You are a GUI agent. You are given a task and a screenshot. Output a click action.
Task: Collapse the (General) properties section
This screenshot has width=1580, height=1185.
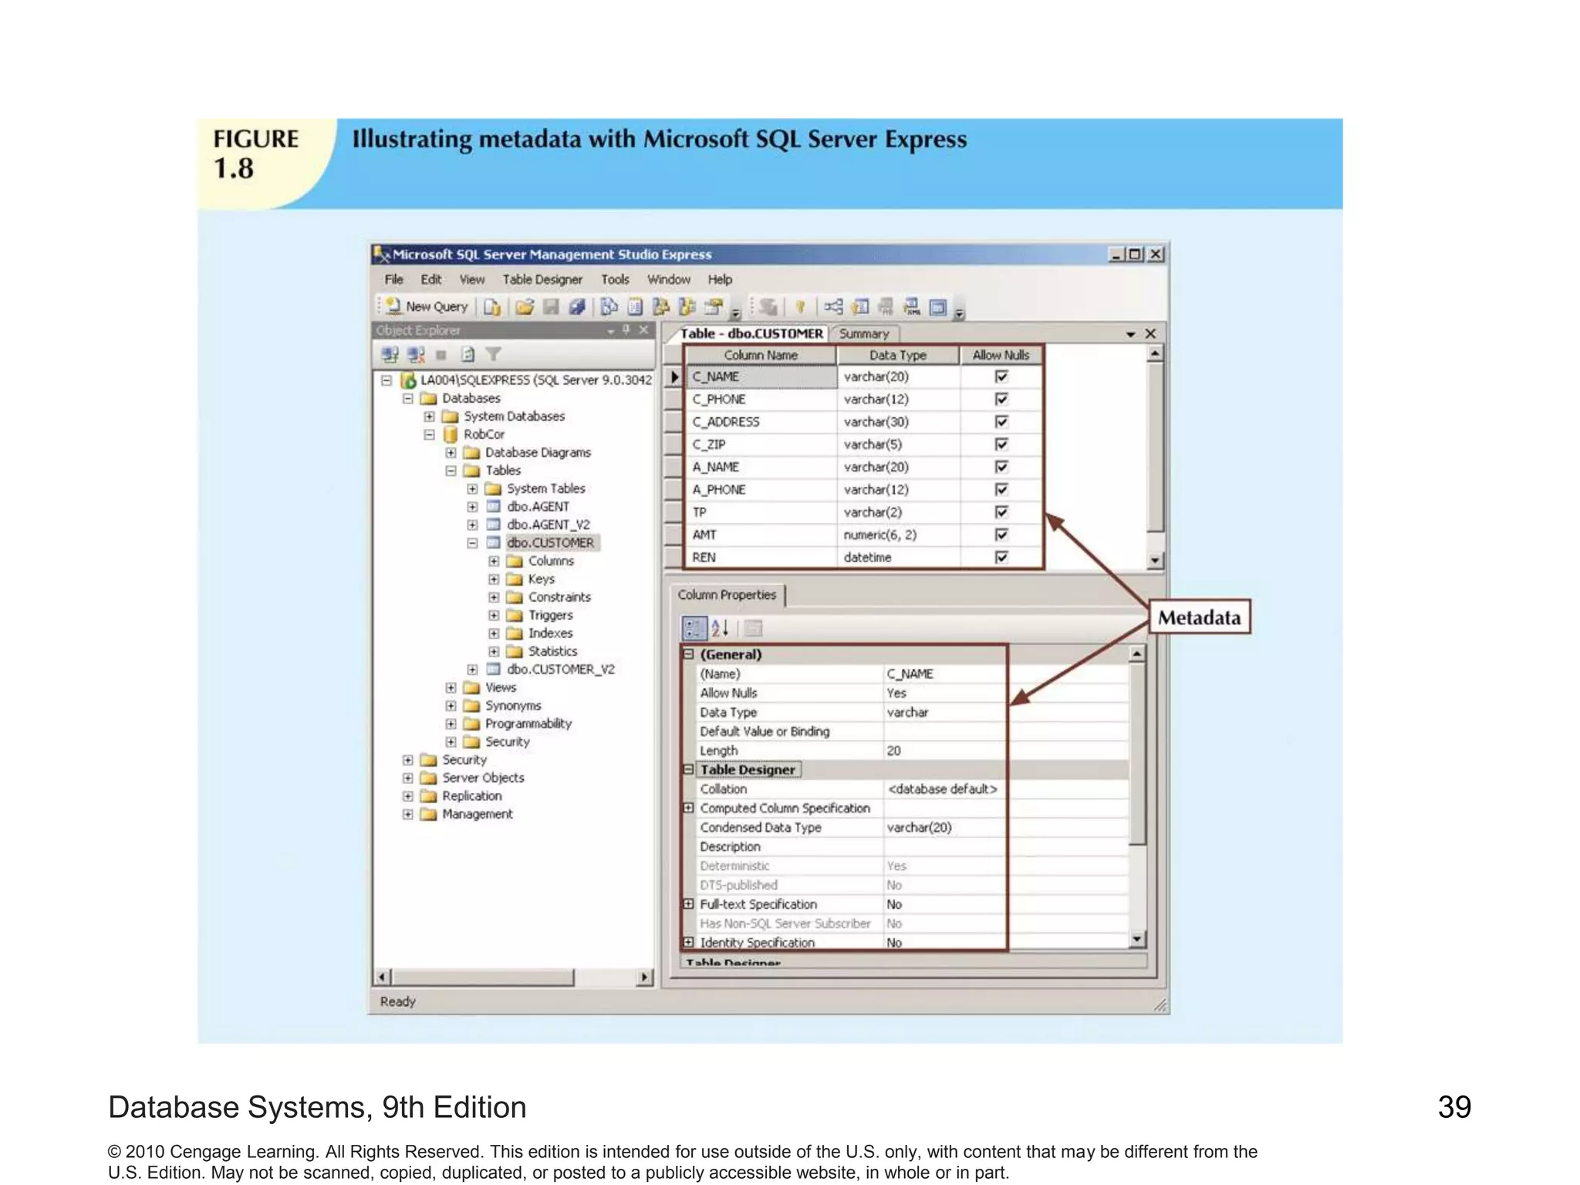[x=689, y=654]
